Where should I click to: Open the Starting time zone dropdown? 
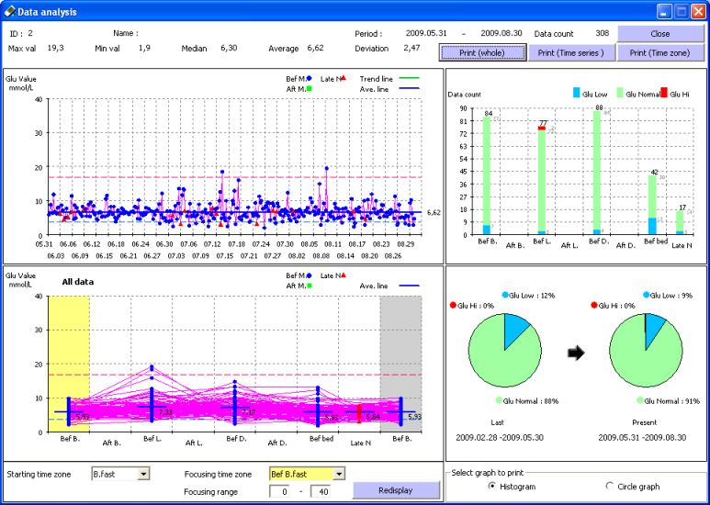click(143, 474)
